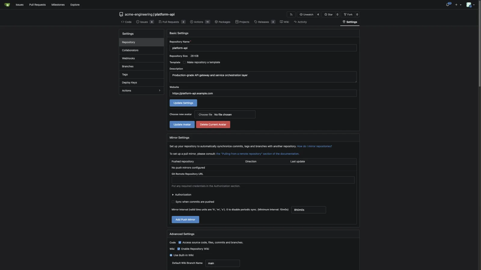Toggle Enable Repository Wiki checkbox
The height and width of the screenshot is (270, 481).
point(179,249)
